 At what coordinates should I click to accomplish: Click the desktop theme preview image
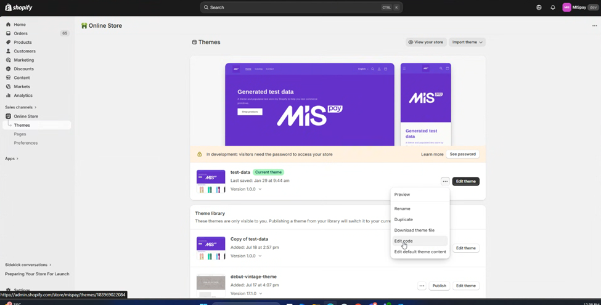point(309,104)
